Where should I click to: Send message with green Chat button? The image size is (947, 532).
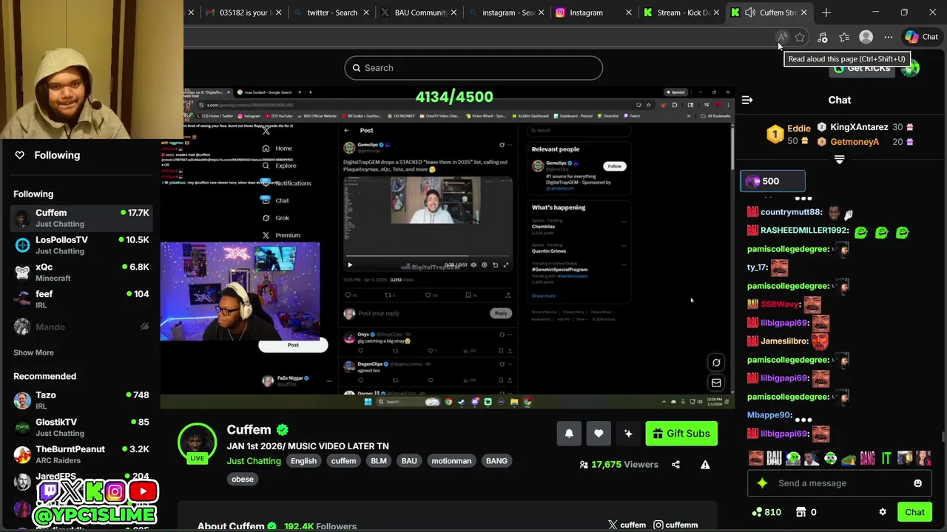pos(914,512)
